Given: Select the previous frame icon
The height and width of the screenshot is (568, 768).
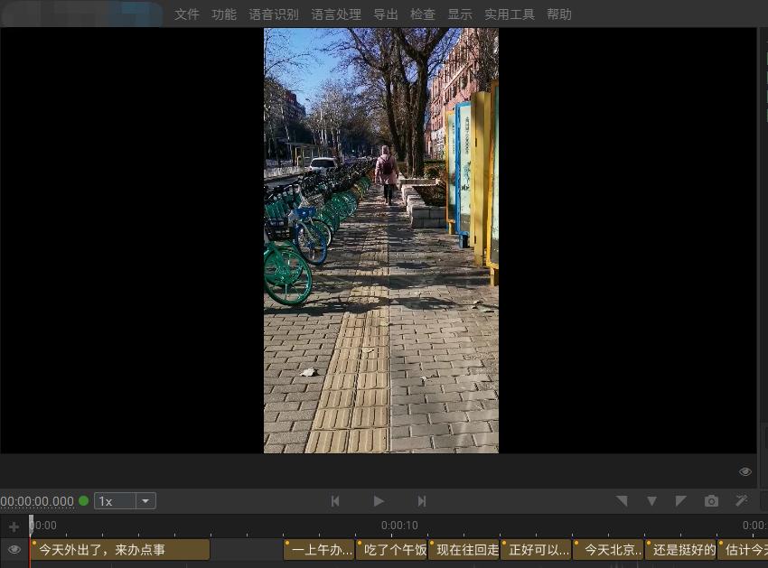Looking at the screenshot, I should (335, 501).
